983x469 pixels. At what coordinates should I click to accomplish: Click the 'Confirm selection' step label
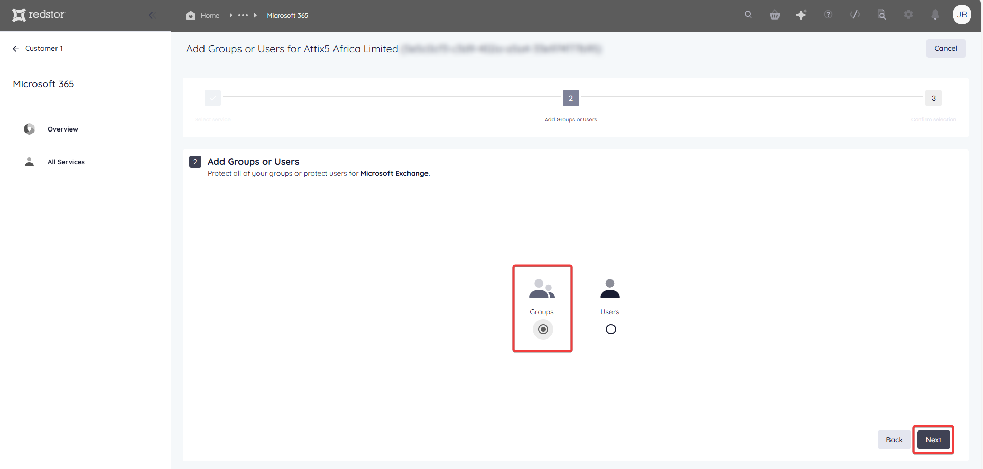pos(933,119)
